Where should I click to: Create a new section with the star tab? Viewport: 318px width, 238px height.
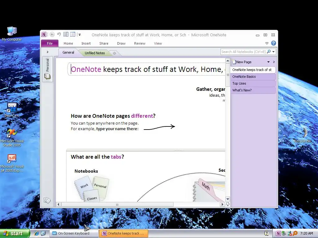coord(114,53)
